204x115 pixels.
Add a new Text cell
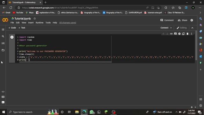(22, 28)
